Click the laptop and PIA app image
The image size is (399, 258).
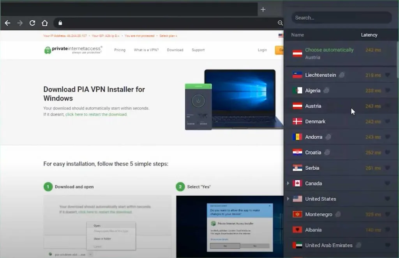[x=234, y=100]
